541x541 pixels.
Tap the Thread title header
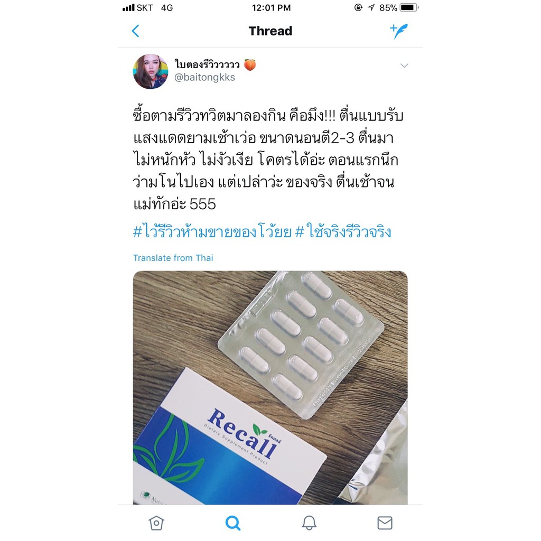[270, 31]
